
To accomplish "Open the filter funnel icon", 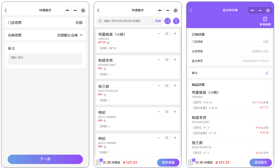I will point(176,21).
